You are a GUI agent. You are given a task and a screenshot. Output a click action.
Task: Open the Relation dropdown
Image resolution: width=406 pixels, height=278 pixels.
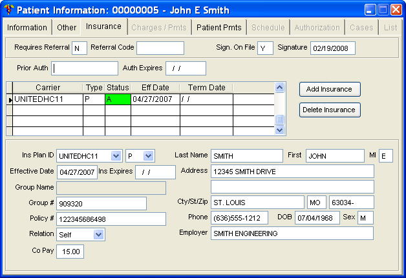pos(99,235)
